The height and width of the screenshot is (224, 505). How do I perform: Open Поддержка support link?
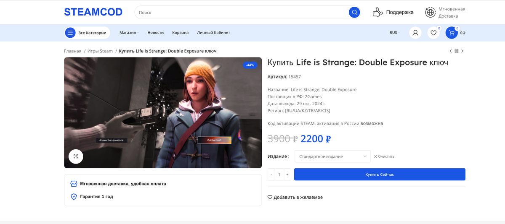[x=400, y=13]
